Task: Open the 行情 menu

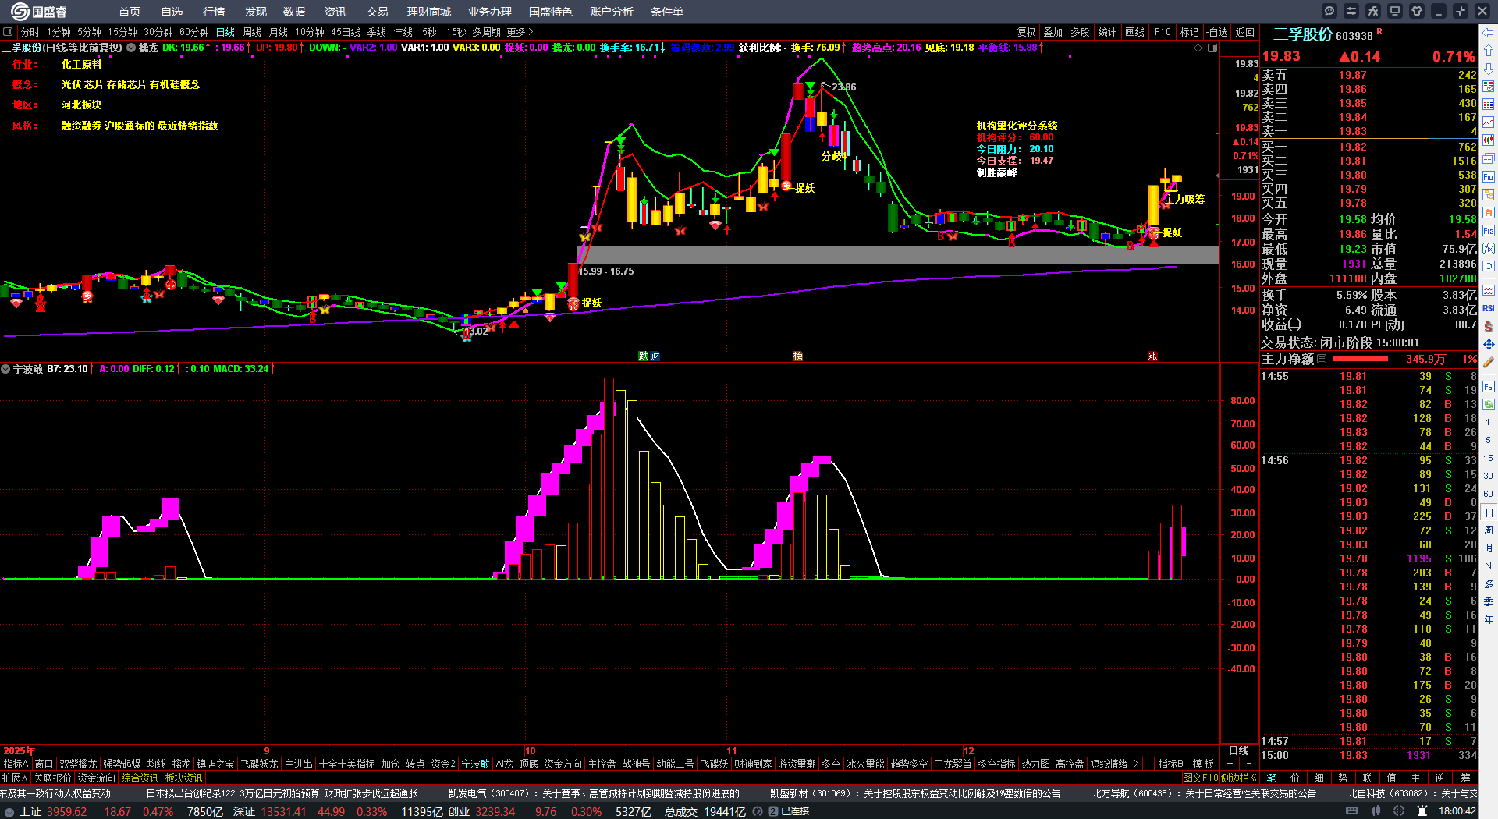Action: [214, 12]
